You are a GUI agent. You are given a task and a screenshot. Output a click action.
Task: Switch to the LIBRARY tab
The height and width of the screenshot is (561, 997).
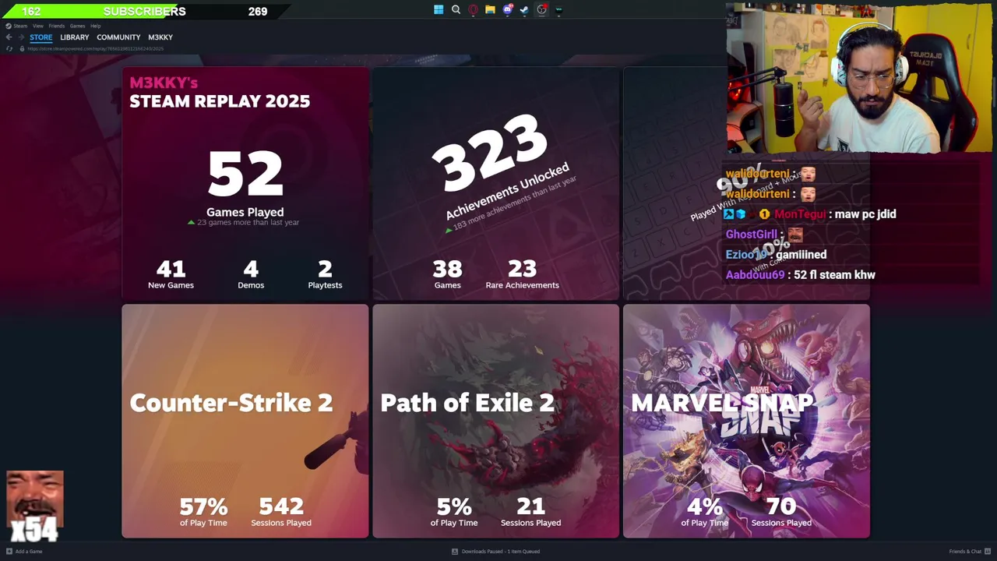75,37
